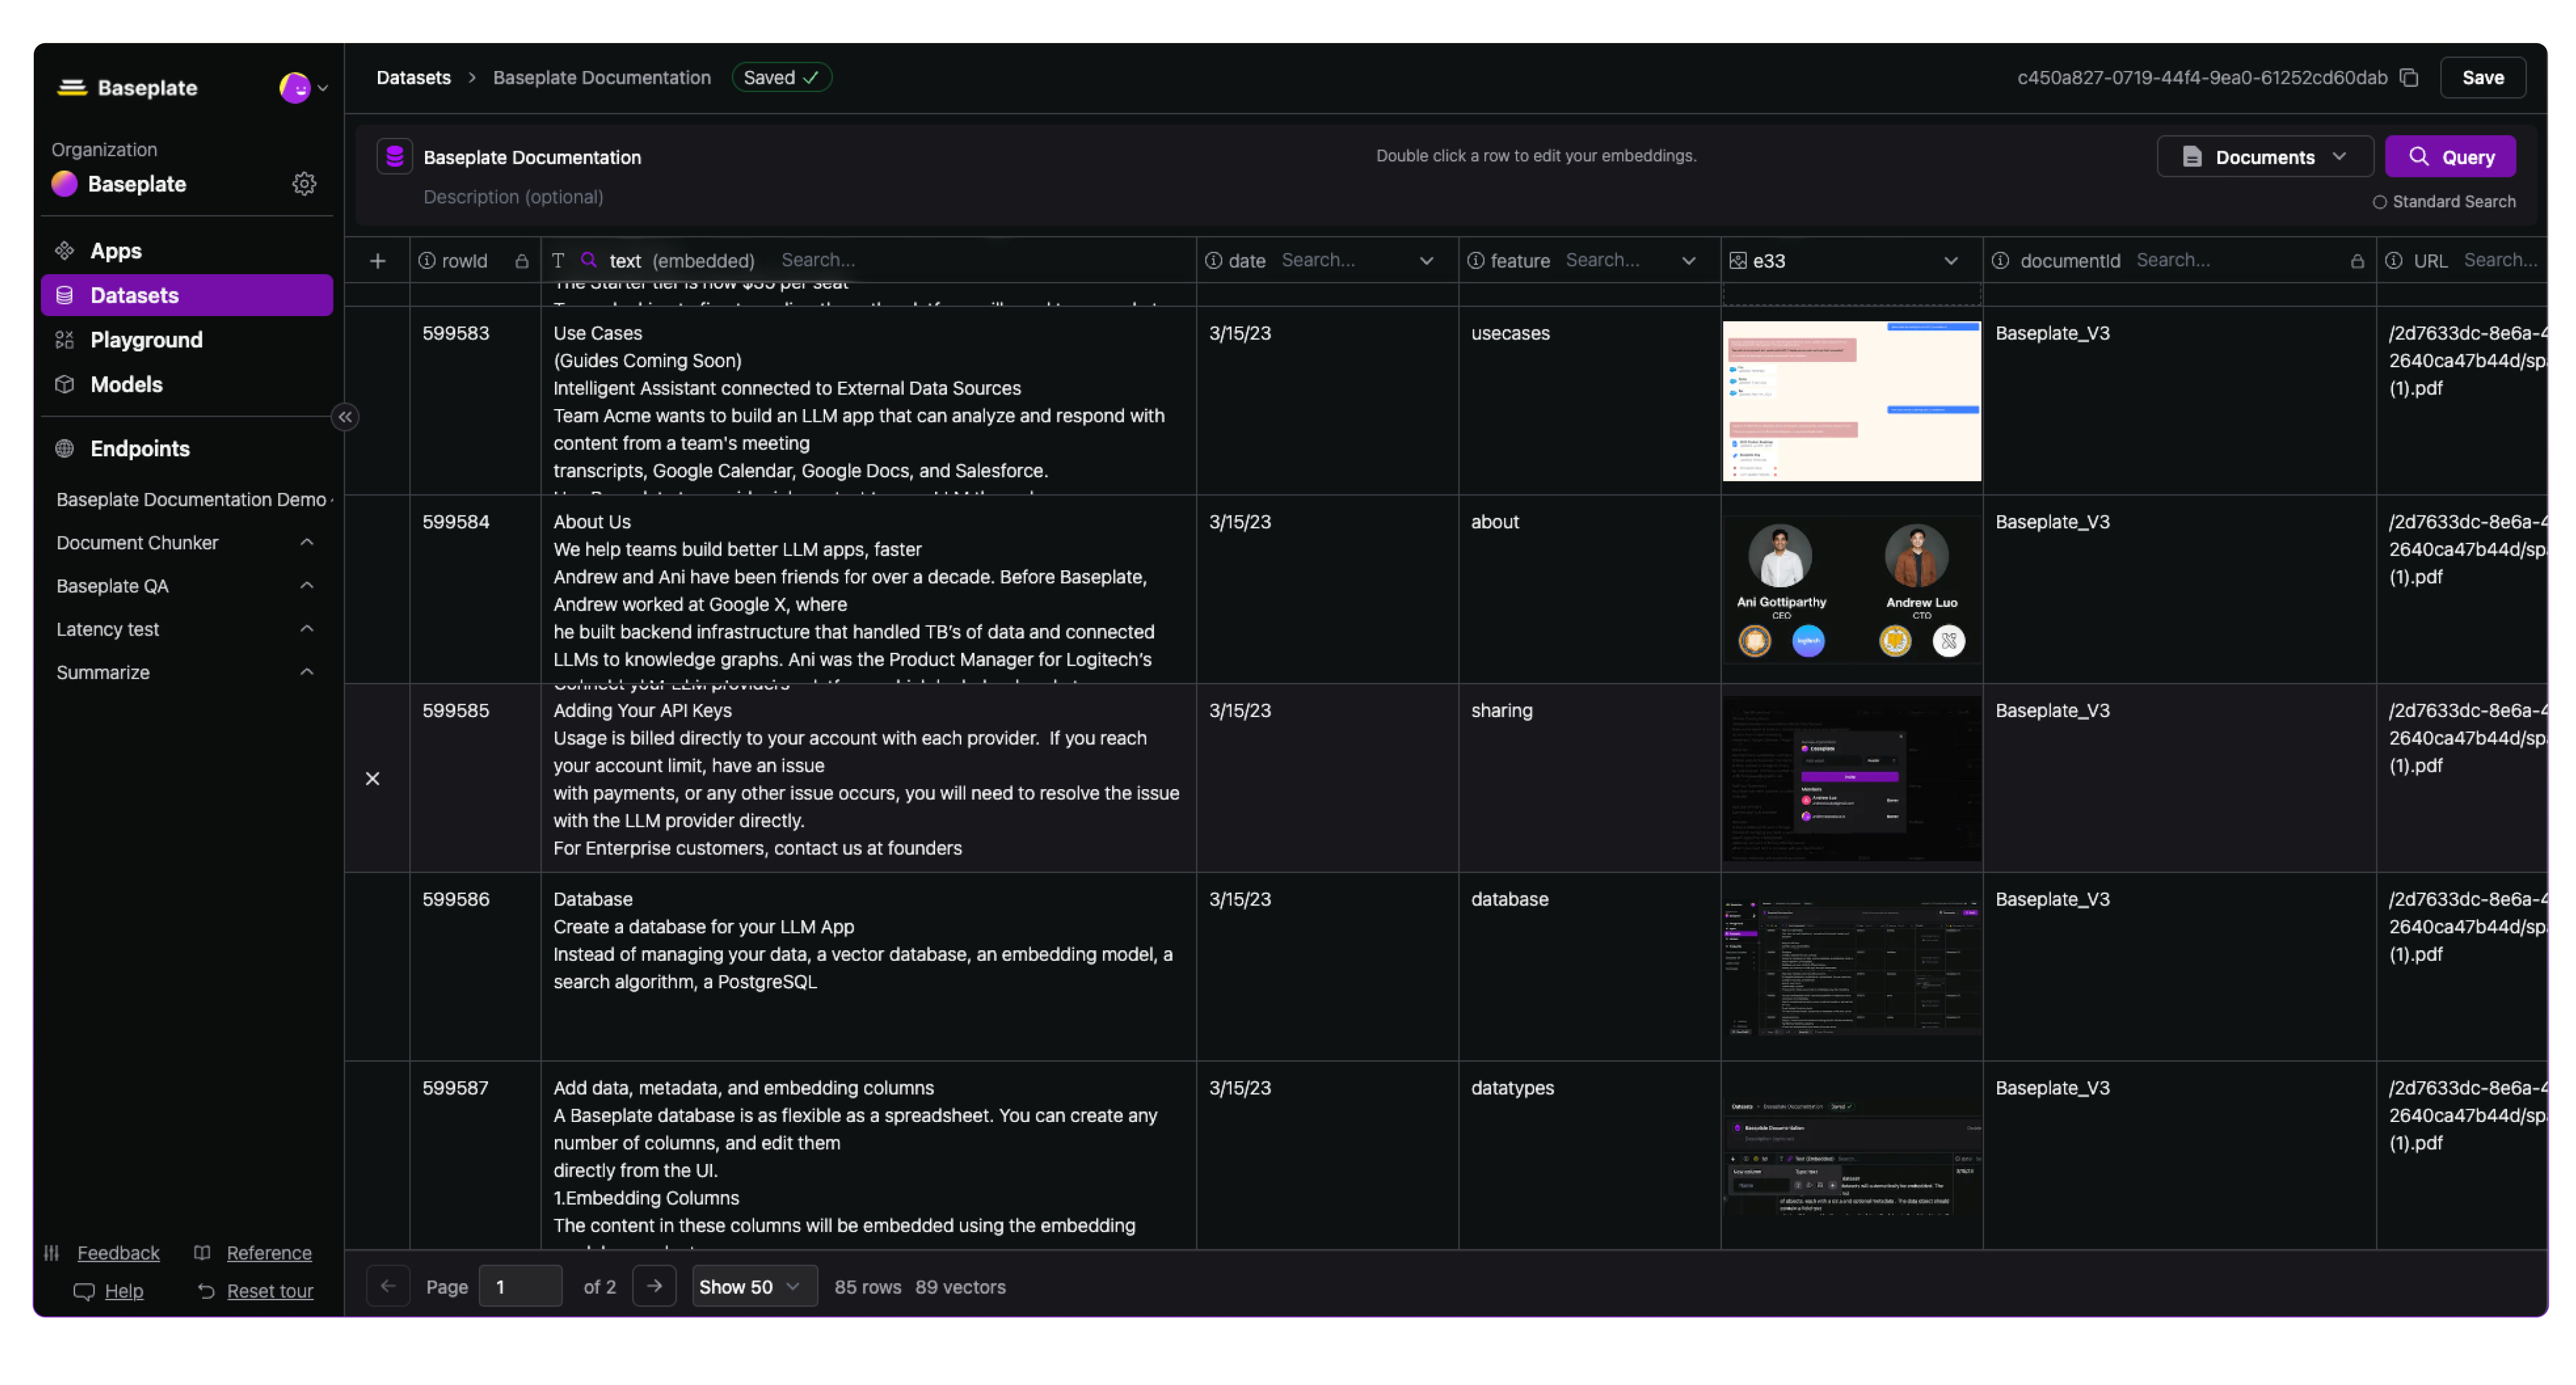Screen dimensions: 2576x1385
Task: Click the rowId lock icon
Action: [521, 261]
